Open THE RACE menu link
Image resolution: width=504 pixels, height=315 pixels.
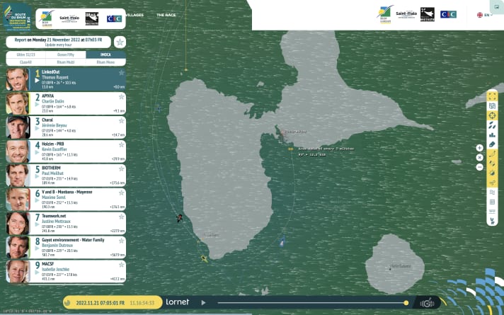click(166, 14)
